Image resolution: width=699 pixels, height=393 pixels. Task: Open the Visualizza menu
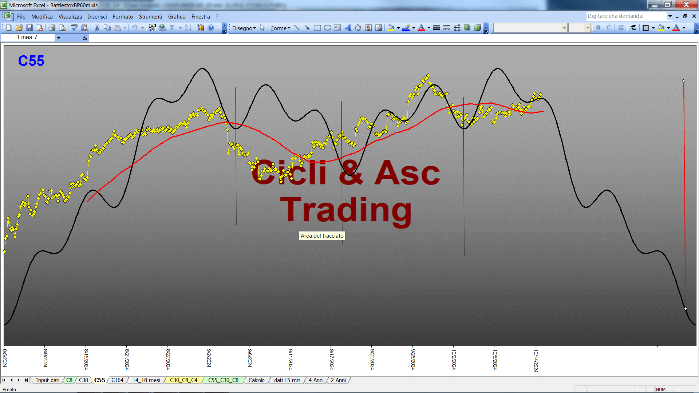click(x=70, y=17)
